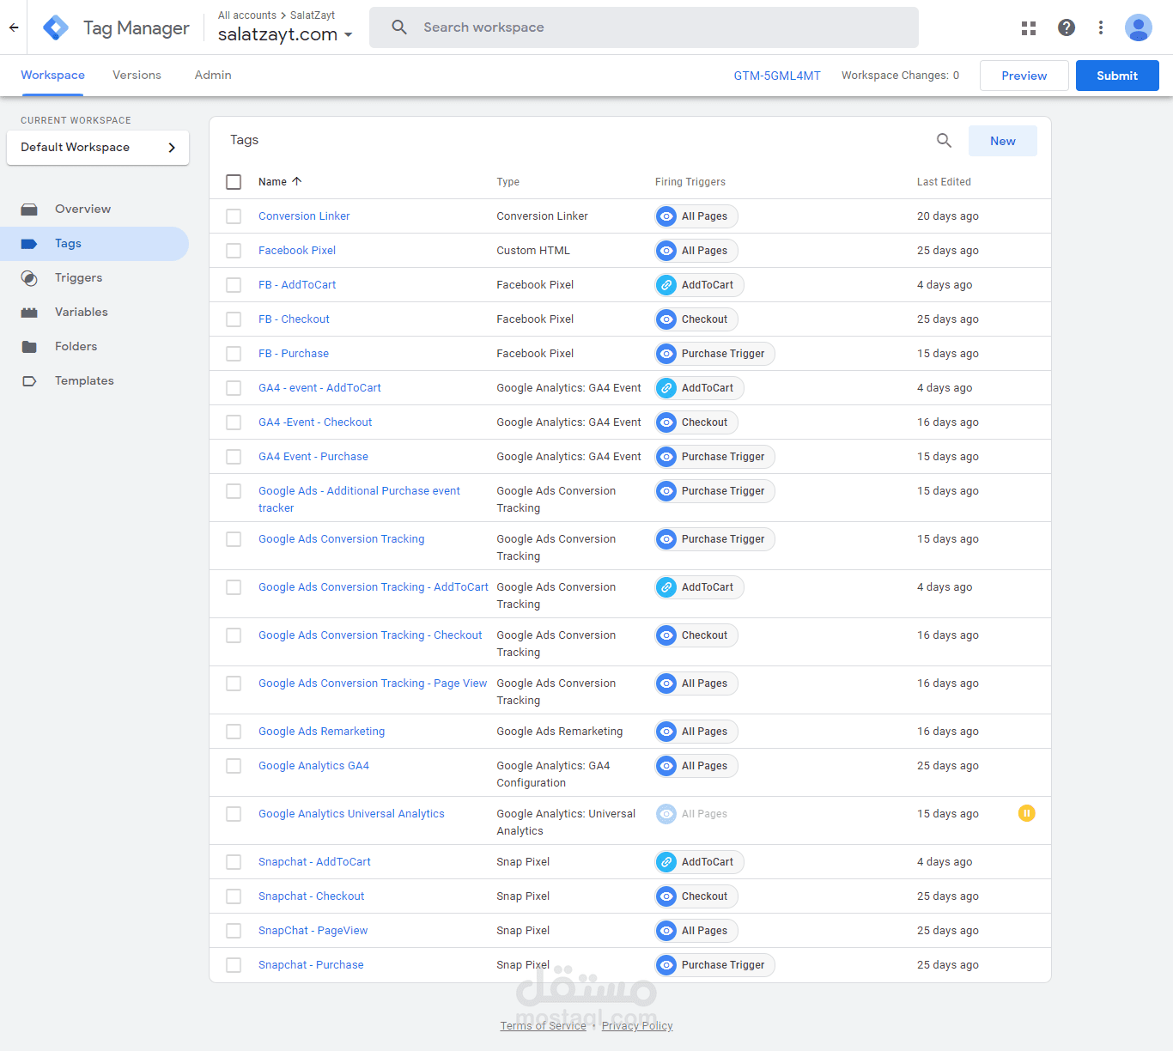Check the Facebook Pixel row checkbox

[x=234, y=251]
